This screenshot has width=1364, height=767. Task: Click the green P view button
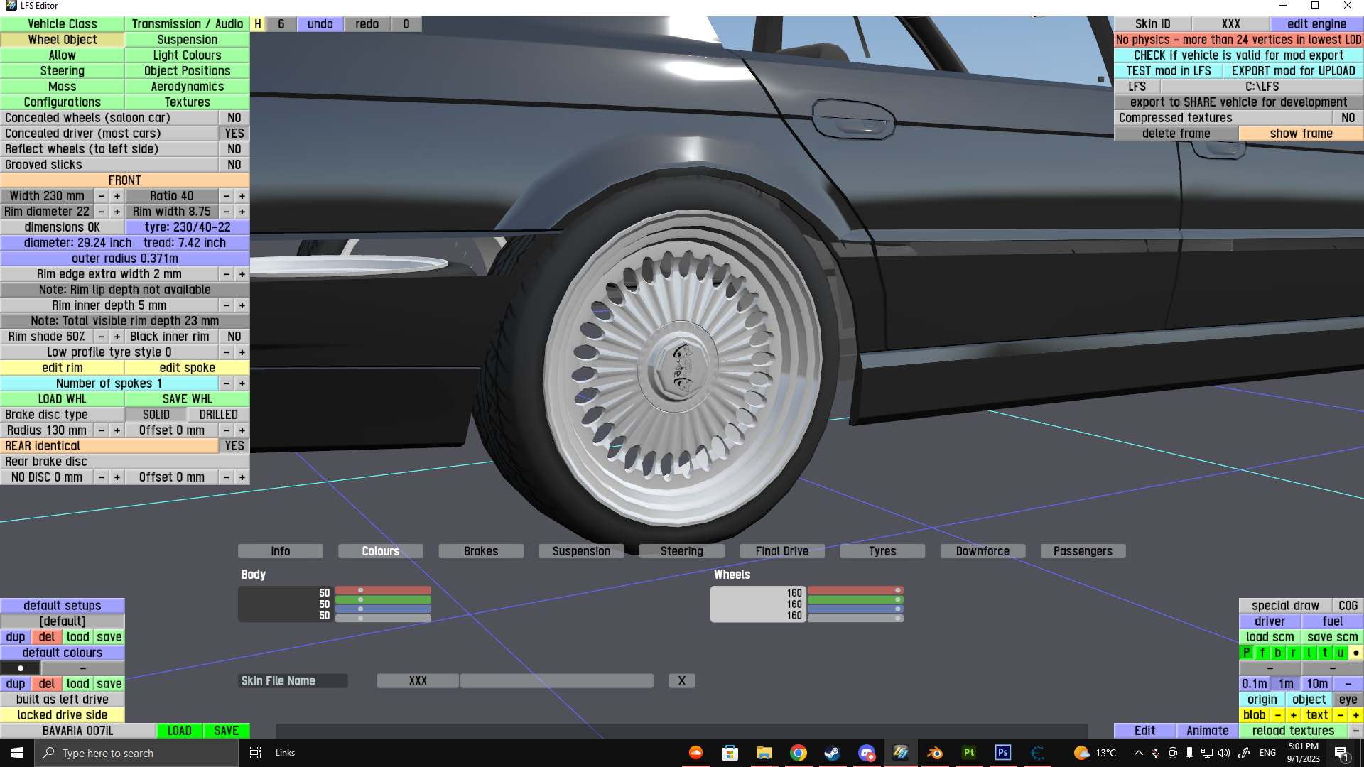coord(1247,653)
